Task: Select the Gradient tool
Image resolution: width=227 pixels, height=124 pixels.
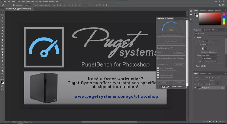Action: [2, 49]
